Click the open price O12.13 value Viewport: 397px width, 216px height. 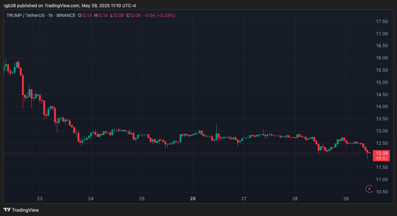(x=86, y=15)
